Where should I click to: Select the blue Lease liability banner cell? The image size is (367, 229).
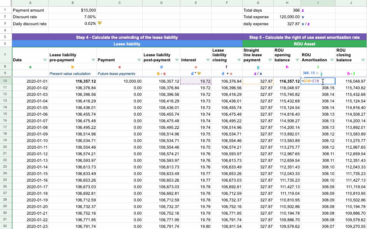pyautogui.click(x=127, y=44)
